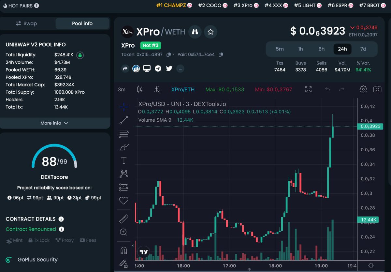Select the trend line drawing tool
The image size is (391, 272).
coord(124,120)
